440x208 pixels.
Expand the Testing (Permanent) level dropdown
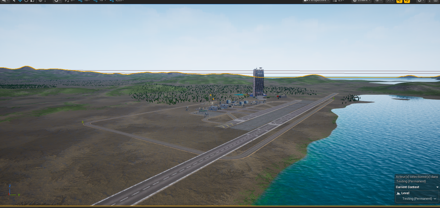[435, 199]
